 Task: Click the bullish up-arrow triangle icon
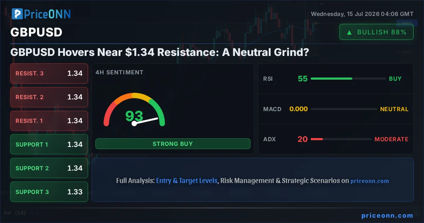pos(349,32)
